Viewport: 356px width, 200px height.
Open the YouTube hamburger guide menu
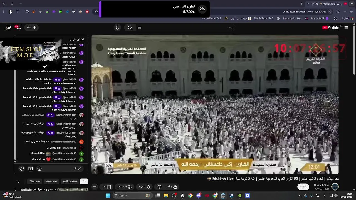coord(346,27)
